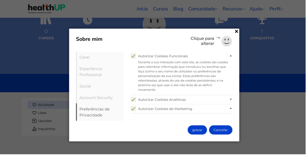This screenshot has width=307, height=155.
Task: Toggle Autorizar Cookies Analíticas checkbox
Action: [134, 100]
